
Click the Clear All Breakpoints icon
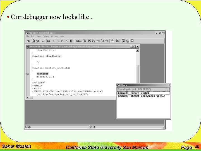coord(117,41)
